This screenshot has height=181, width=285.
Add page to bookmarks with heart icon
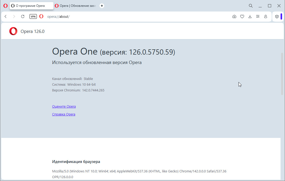pyautogui.click(x=242, y=16)
